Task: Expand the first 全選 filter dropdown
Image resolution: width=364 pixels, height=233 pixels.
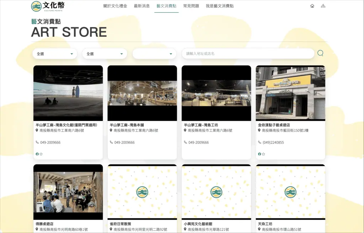Action: (x=55, y=54)
